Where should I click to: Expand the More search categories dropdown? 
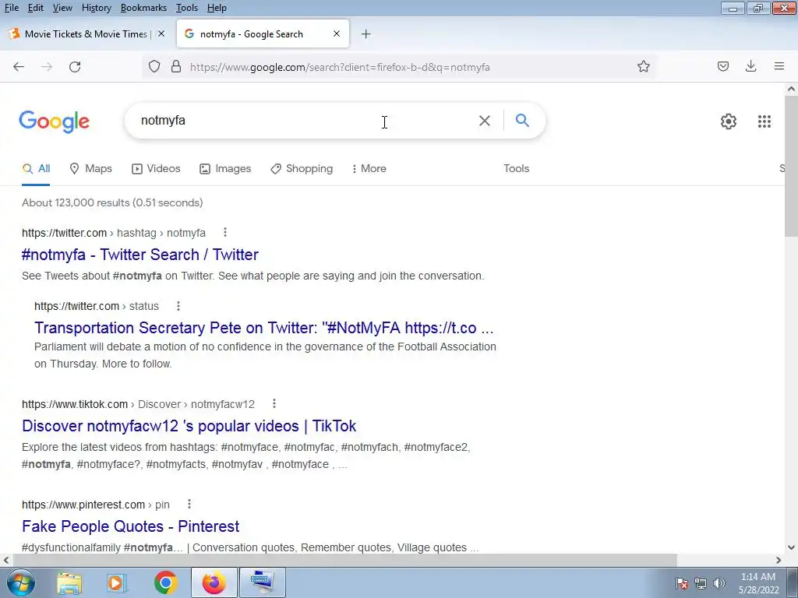369,168
